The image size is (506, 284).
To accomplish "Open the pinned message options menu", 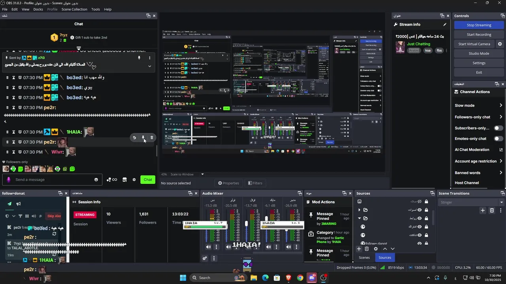I will (x=149, y=58).
